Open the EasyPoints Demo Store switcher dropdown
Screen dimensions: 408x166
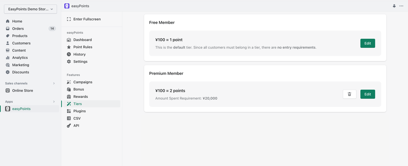point(30,9)
